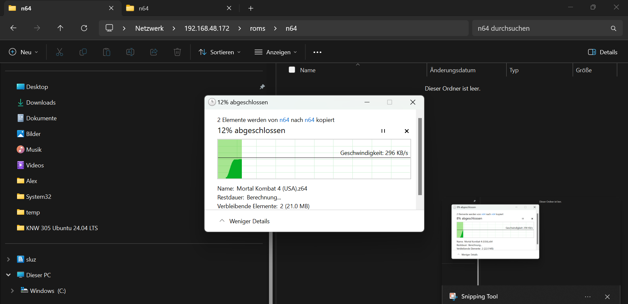Click chevron after Netzwerk in address bar
628x304 pixels.
174,28
